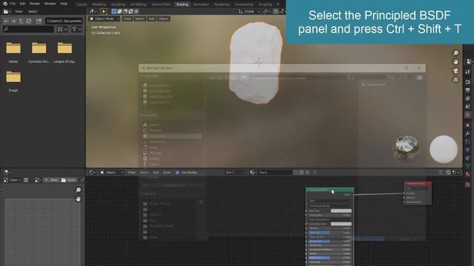Open the Object properties tab
This screenshot has width=474, height=266.
(468, 125)
